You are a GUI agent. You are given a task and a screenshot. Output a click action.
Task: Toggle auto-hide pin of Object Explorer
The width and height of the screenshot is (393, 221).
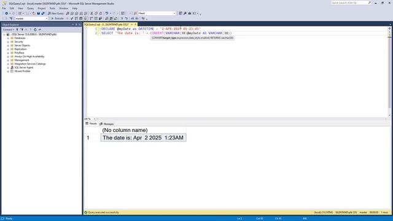tap(76, 25)
